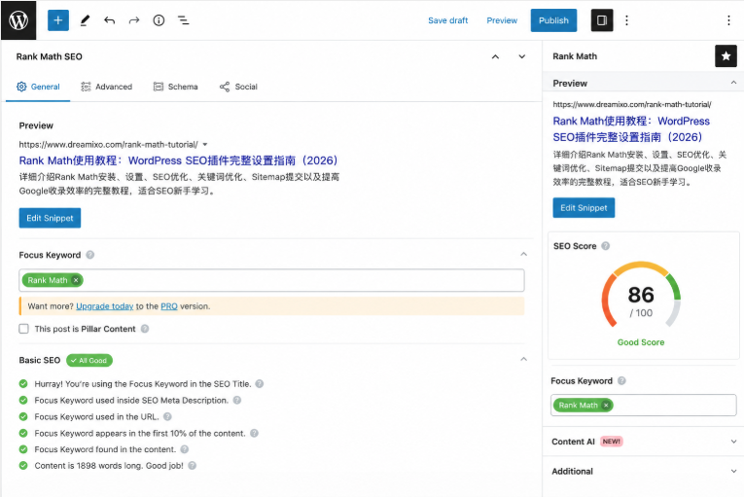
Task: Switch to the Social tab
Action: pyautogui.click(x=238, y=87)
